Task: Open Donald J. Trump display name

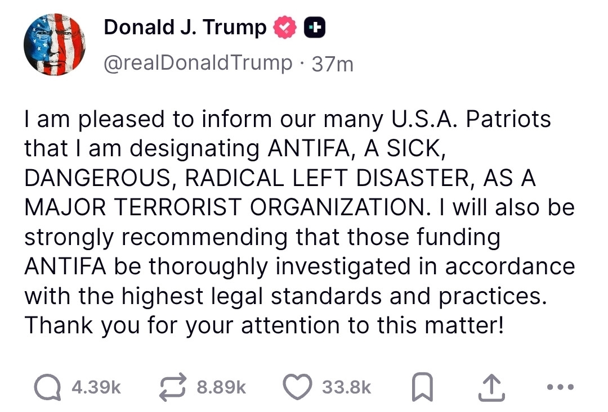Action: click(x=185, y=27)
